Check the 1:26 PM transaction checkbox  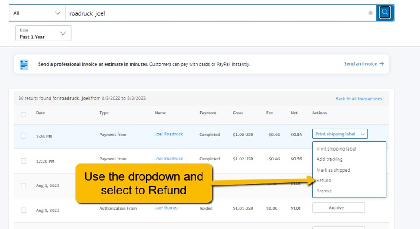pyautogui.click(x=24, y=136)
